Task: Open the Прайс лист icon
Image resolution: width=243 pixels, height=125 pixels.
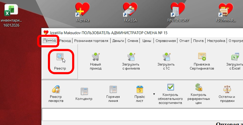Action: tap(140, 89)
